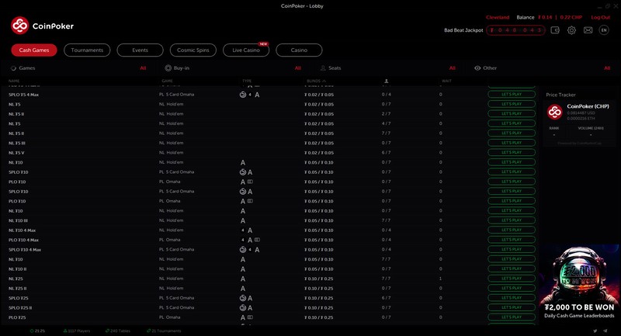Viewport: 621px width, 336px height.
Task: Expand the Buy-in filter All dropdown
Action: (x=298, y=68)
